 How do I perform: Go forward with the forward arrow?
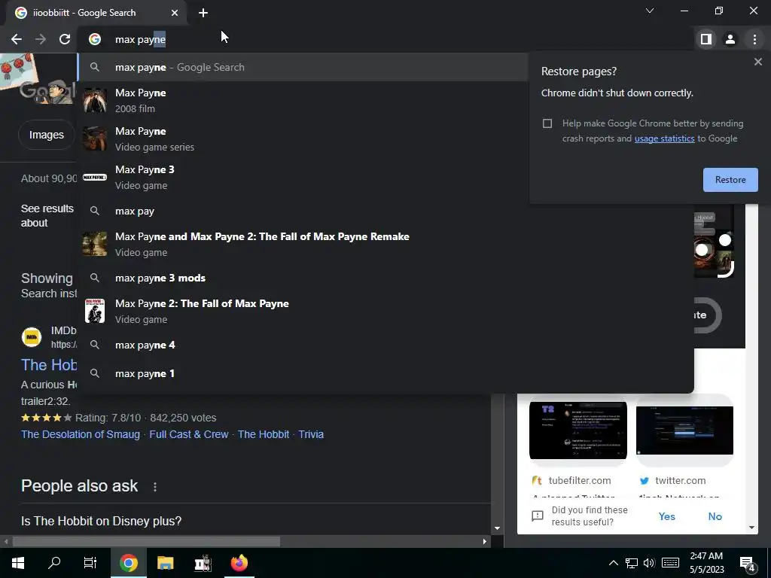tap(41, 39)
